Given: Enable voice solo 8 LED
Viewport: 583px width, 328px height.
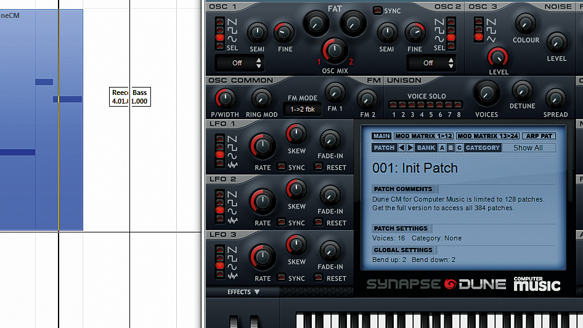Looking at the screenshot, I should click(x=458, y=105).
